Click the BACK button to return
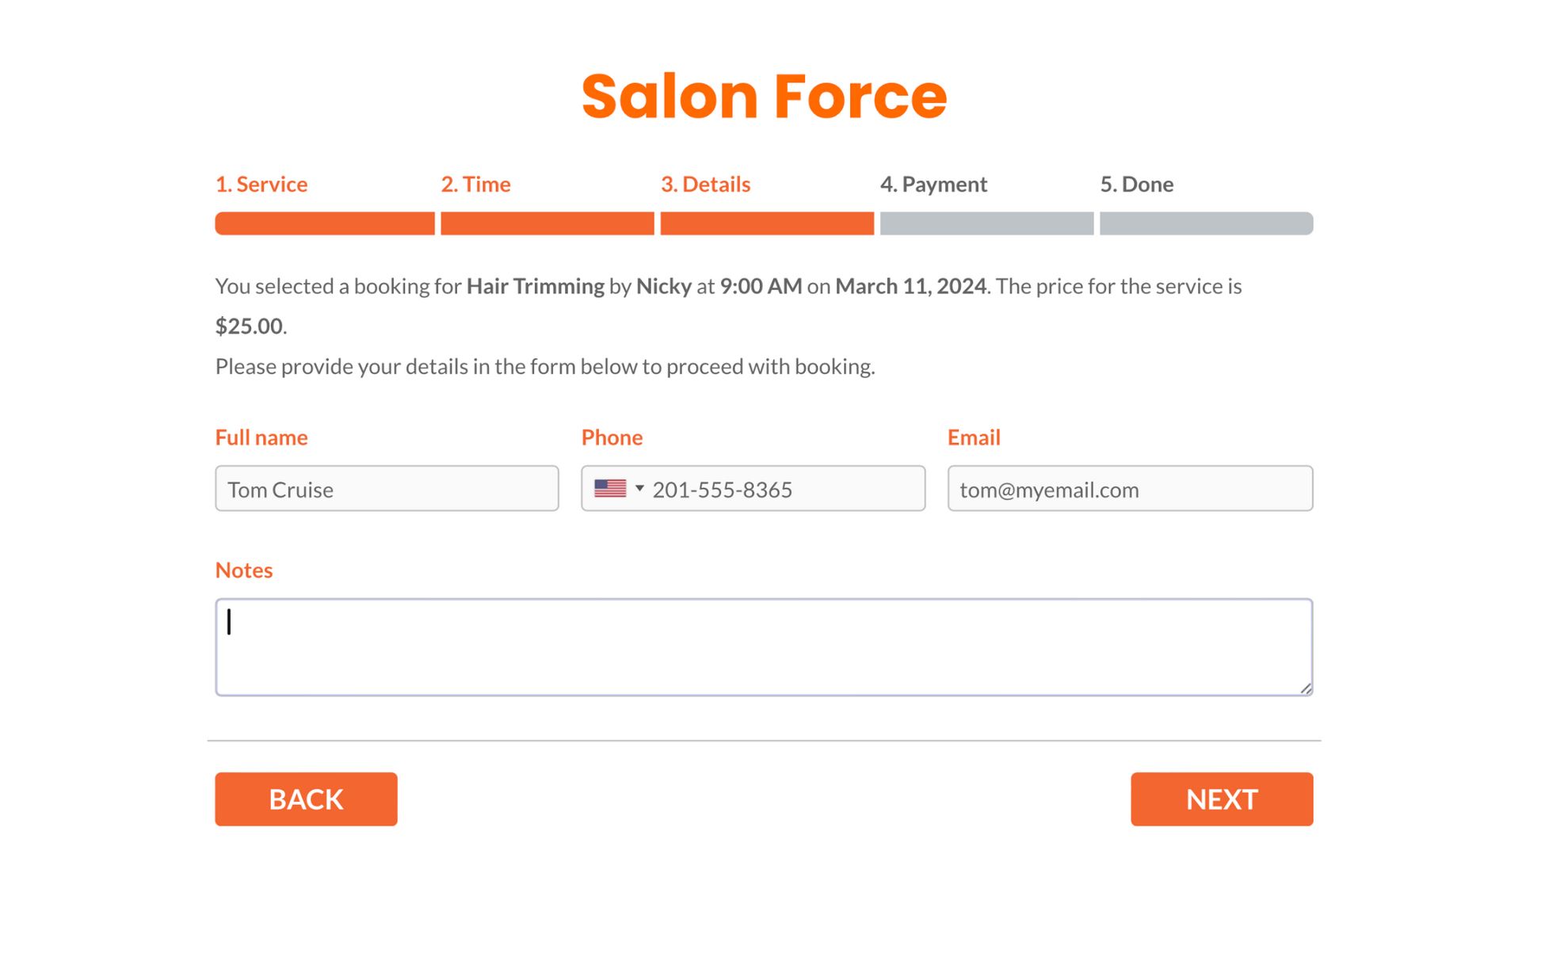 click(307, 799)
